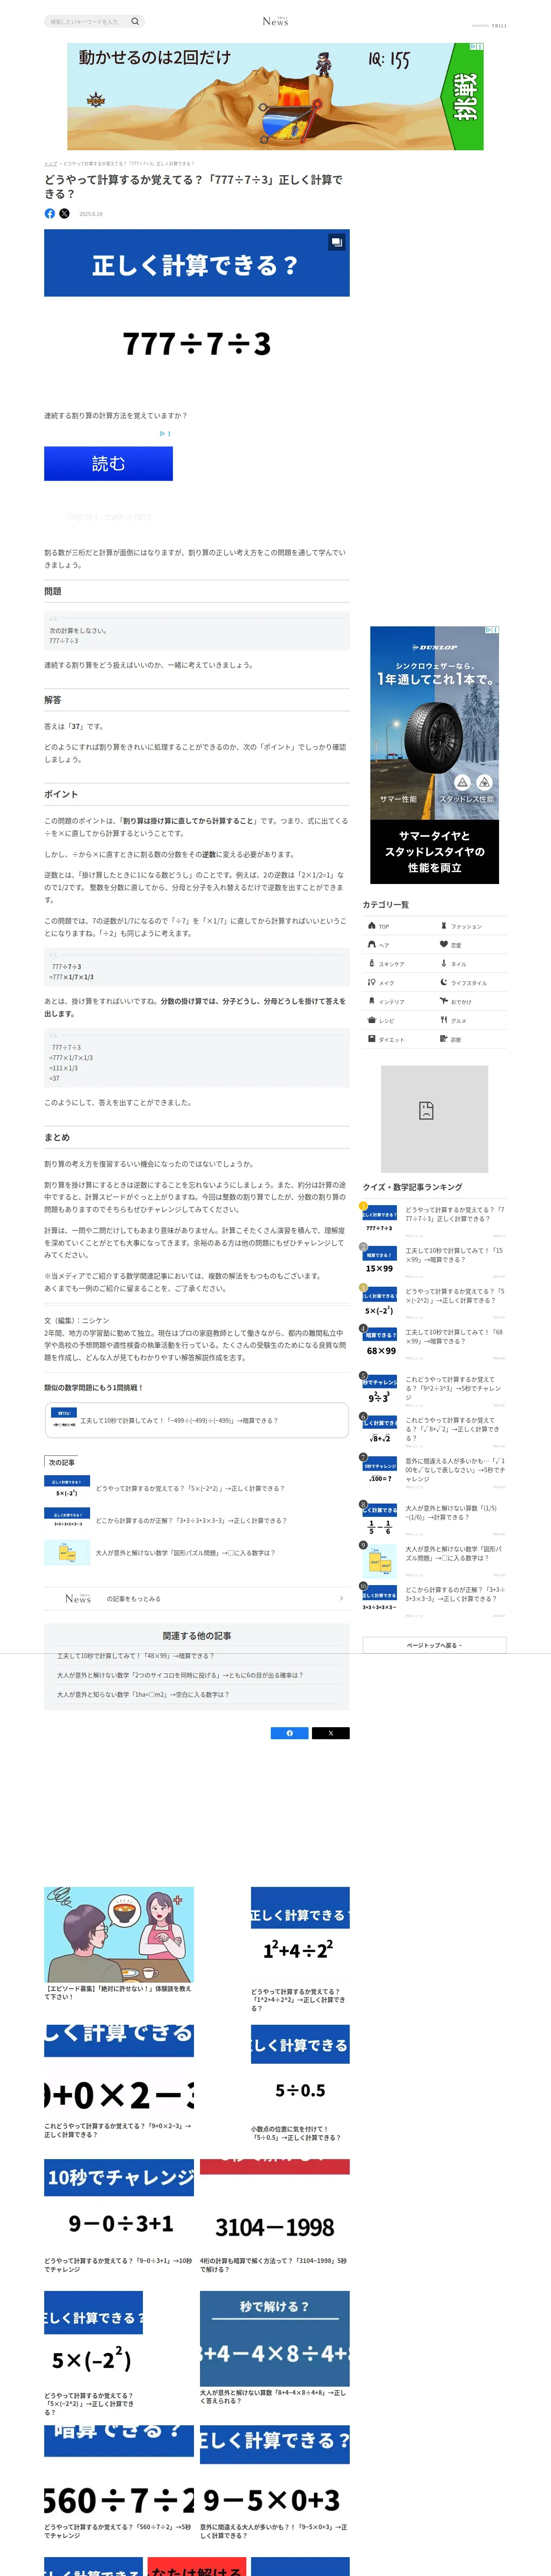This screenshot has width=551, height=2576.
Task: Click the black X share button below article
Action: [x=331, y=1733]
